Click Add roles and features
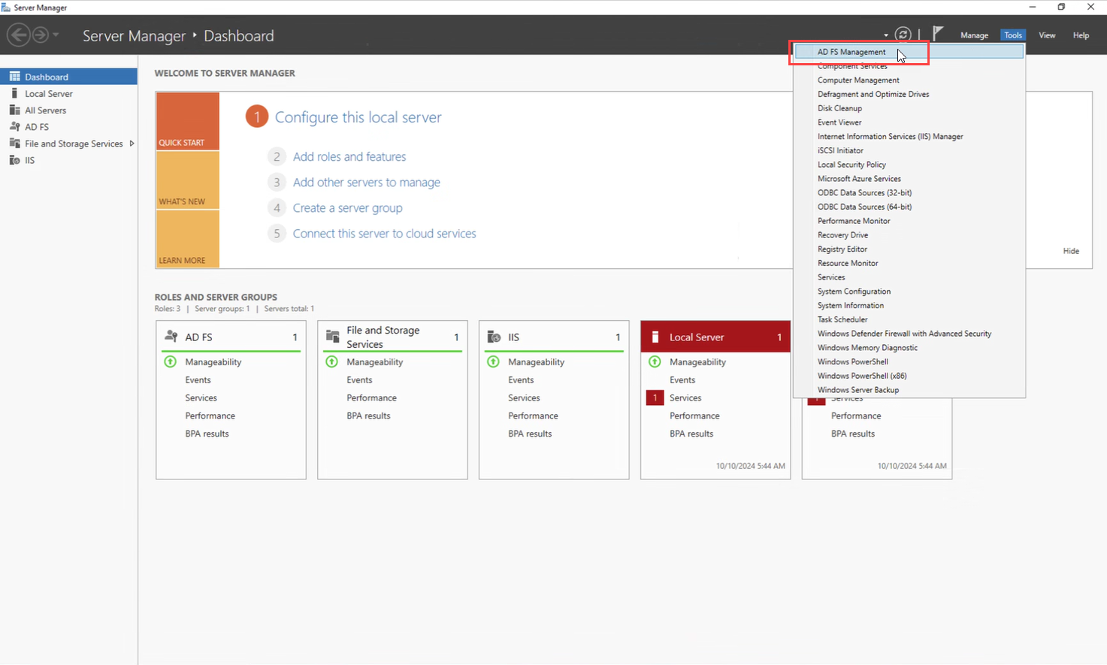This screenshot has width=1107, height=665. (x=349, y=157)
